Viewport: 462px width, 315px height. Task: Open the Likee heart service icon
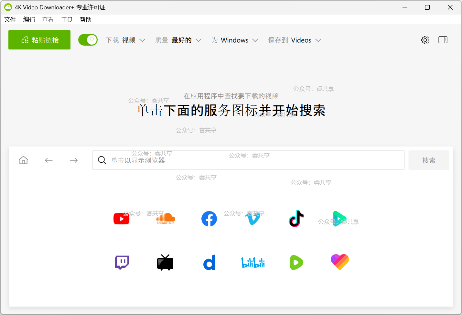coord(340,262)
